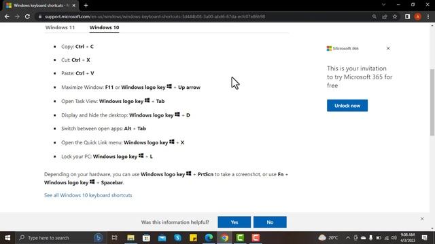Open Microsoft Edge from the taskbar
Screen dimensions: 435x244
point(209,238)
